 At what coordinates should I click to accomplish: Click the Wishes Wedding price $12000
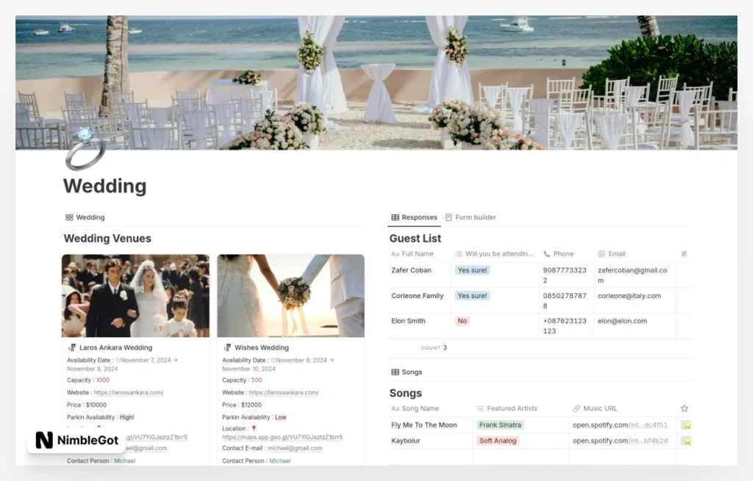click(x=251, y=405)
